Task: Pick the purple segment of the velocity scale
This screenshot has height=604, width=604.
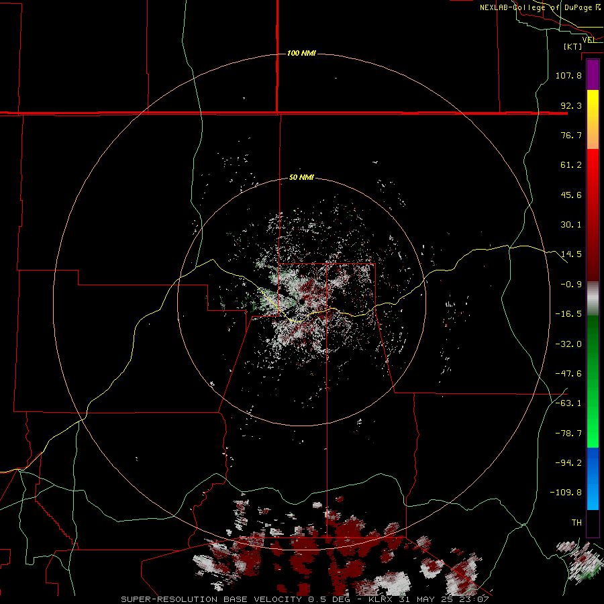Action: tap(593, 74)
